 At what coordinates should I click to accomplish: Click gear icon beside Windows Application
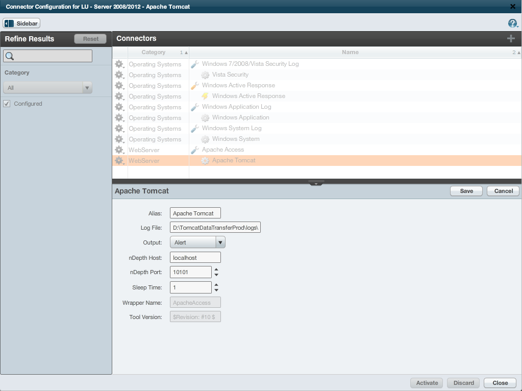205,117
